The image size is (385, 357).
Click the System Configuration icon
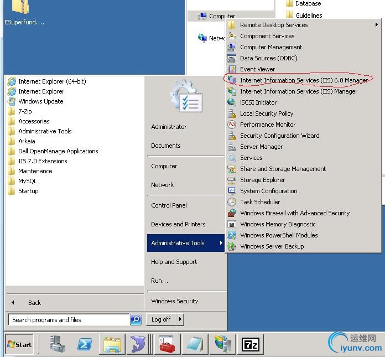[232, 190]
